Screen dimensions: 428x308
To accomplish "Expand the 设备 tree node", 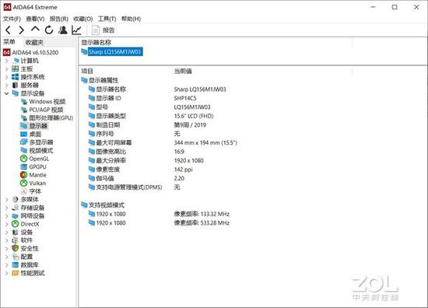I will tap(7, 233).
